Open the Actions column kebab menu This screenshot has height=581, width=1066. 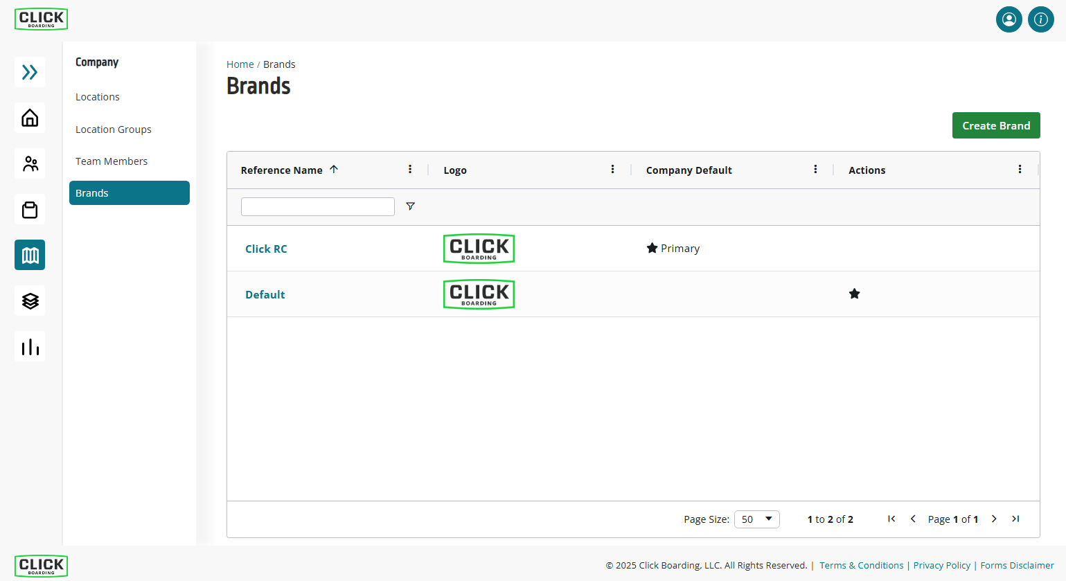(x=1020, y=169)
